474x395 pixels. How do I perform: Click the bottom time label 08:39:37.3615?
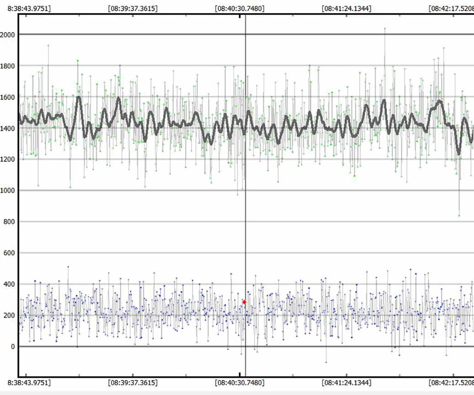(133, 383)
